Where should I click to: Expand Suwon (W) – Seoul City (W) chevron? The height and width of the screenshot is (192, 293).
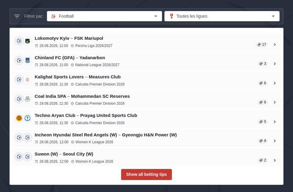point(275,160)
